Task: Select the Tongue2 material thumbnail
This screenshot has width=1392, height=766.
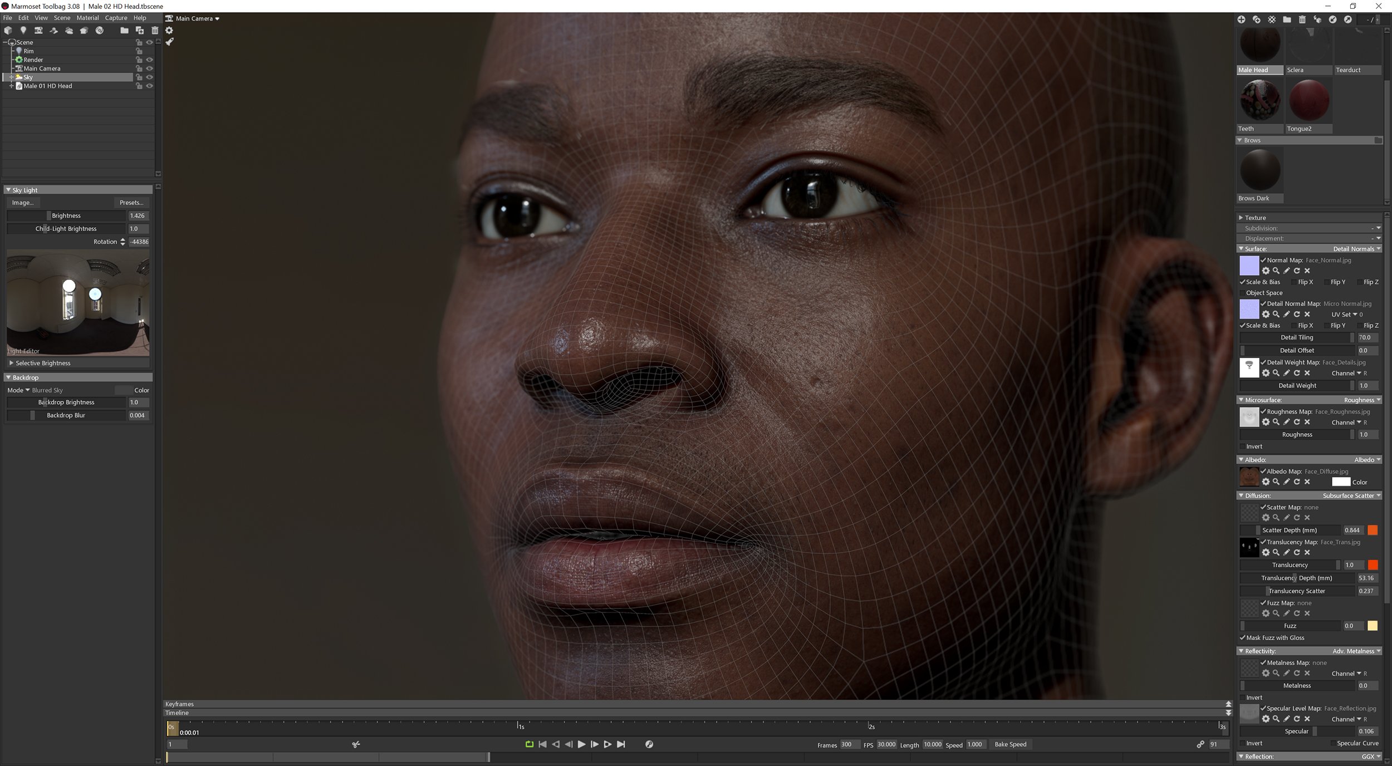Action: [x=1308, y=101]
